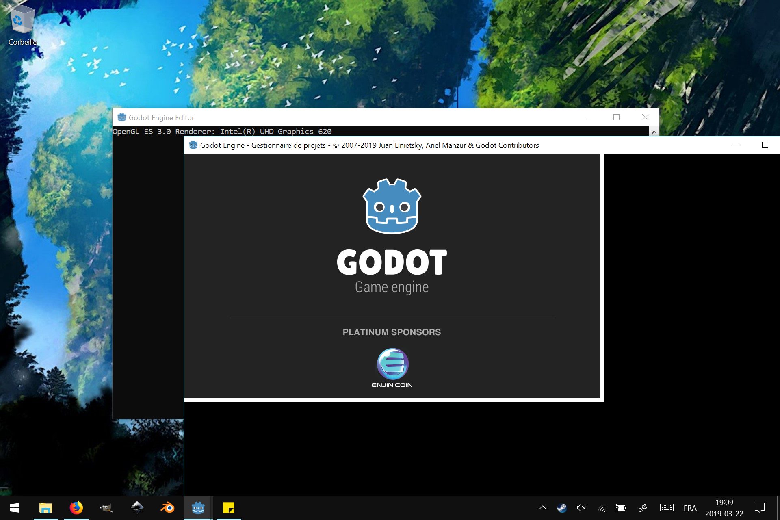Screen dimensions: 780x520
Task: Click the scroll-up arrow in the console window
Action: (x=654, y=132)
